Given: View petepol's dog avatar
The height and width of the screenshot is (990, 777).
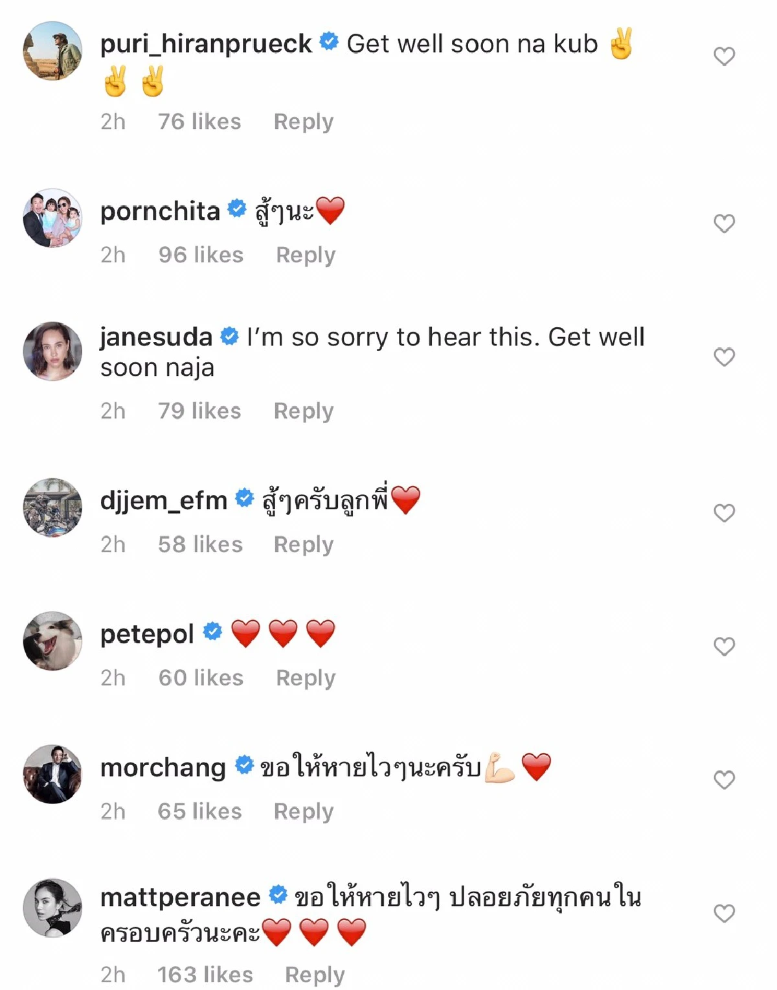Looking at the screenshot, I should tap(52, 641).
